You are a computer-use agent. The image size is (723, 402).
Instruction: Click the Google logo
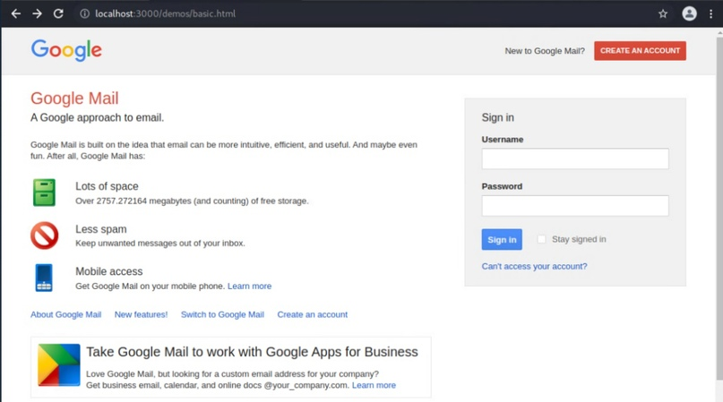[x=66, y=50]
